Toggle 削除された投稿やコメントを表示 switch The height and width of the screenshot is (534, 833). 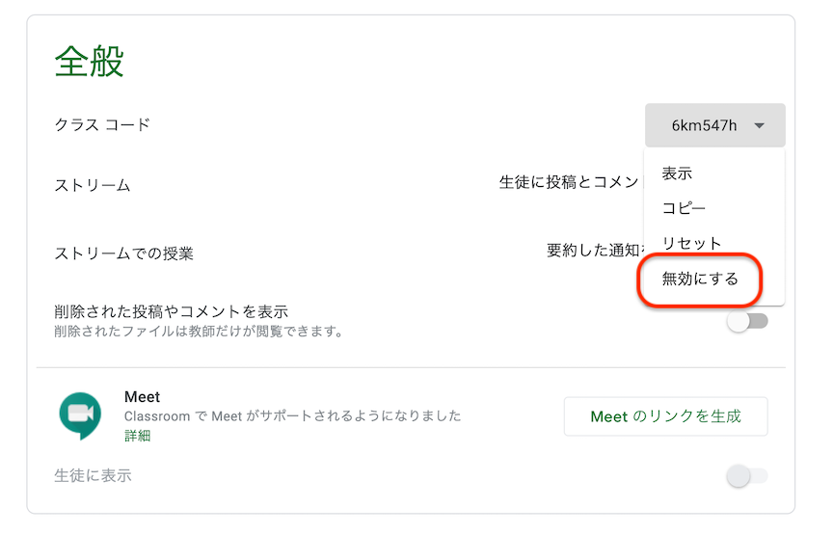(747, 321)
